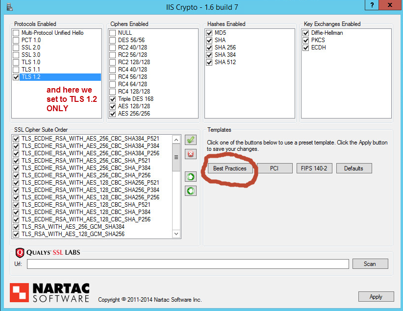Uncheck TLS_ECDHE_RSA_WITH_AES_128_CBC_SHA256_P521 suite
This screenshot has height=311, width=403.
16,183
